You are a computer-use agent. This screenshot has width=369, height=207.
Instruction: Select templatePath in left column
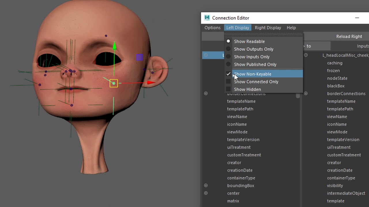coord(240,109)
